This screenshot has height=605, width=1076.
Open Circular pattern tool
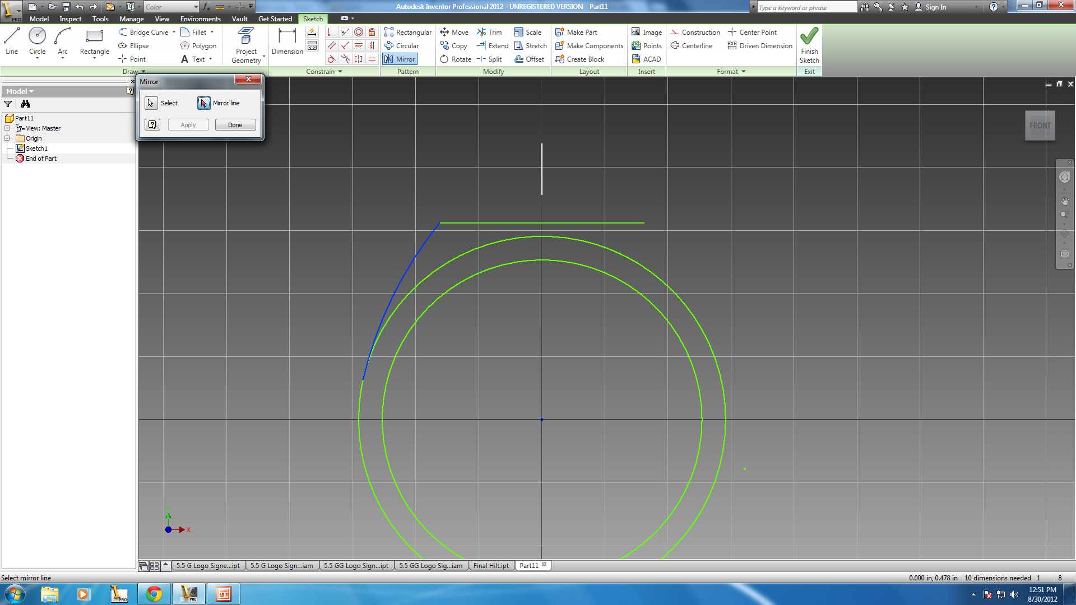[x=401, y=46]
